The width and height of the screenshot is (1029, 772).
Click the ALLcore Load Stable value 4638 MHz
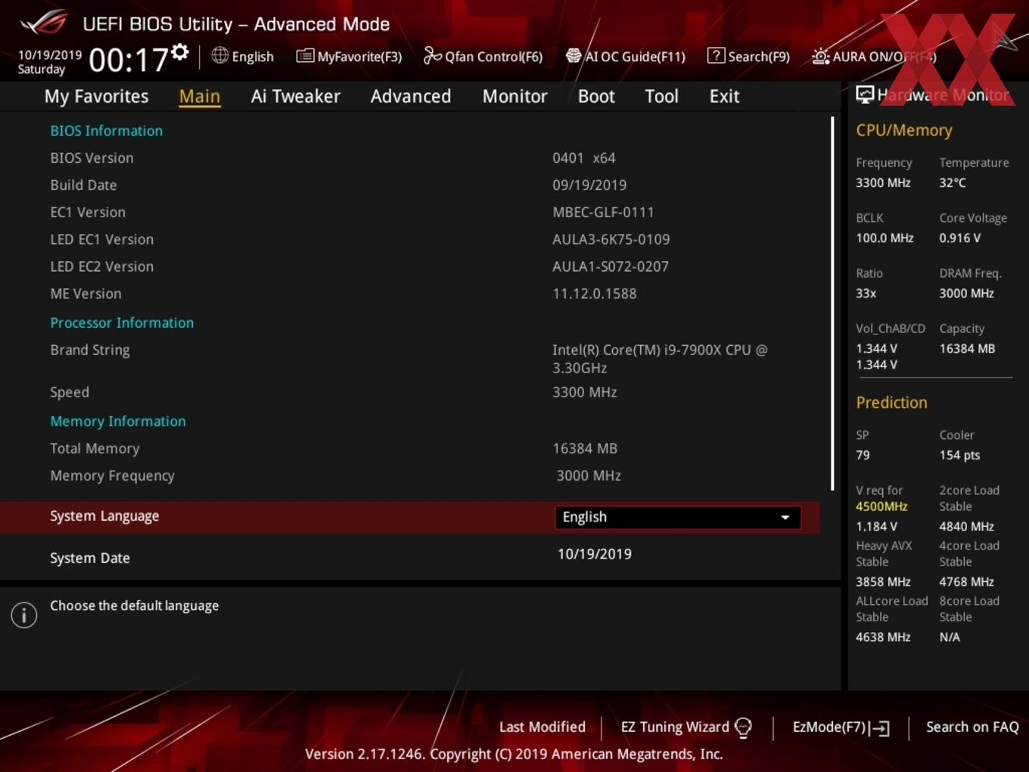tap(883, 637)
